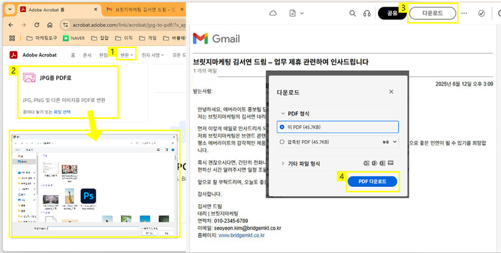Click the Adobe Acrobat logo icon
Viewport: 501px width, 253px height.
point(13,55)
